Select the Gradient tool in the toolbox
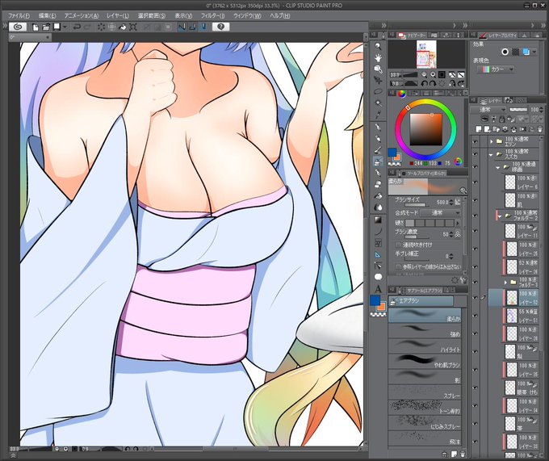 point(378,220)
